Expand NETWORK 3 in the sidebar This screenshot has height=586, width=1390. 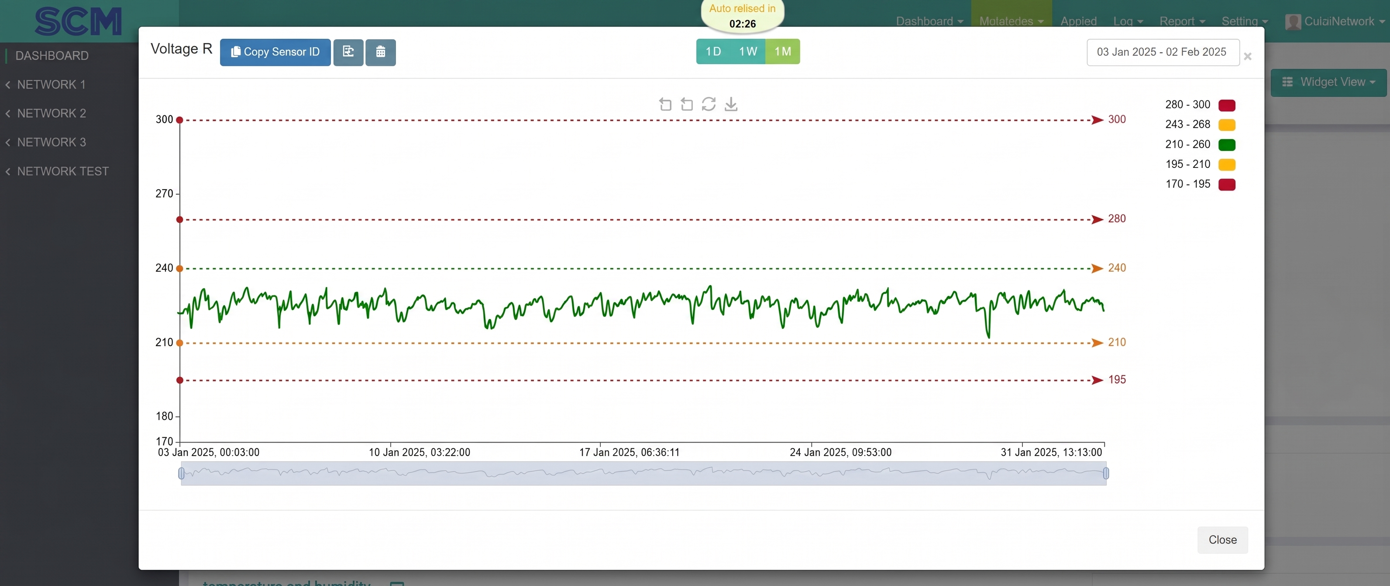coord(51,142)
